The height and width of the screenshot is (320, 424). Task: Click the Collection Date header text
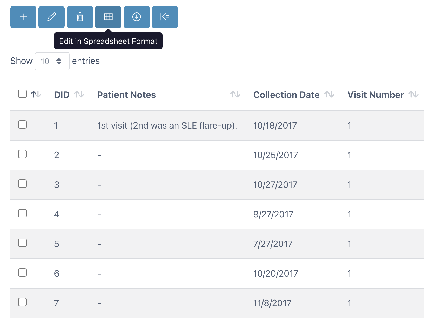click(286, 95)
